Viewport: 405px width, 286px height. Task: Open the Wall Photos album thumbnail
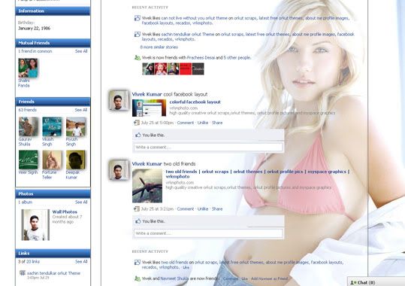click(35, 225)
